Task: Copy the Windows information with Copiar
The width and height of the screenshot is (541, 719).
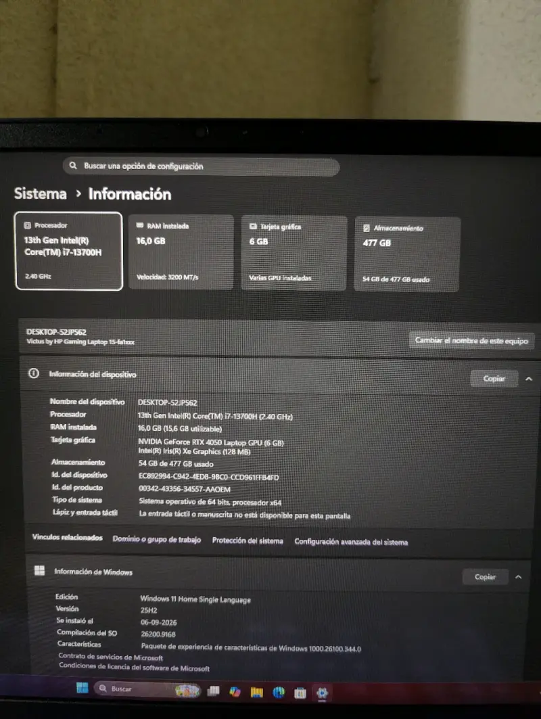Action: (485, 577)
